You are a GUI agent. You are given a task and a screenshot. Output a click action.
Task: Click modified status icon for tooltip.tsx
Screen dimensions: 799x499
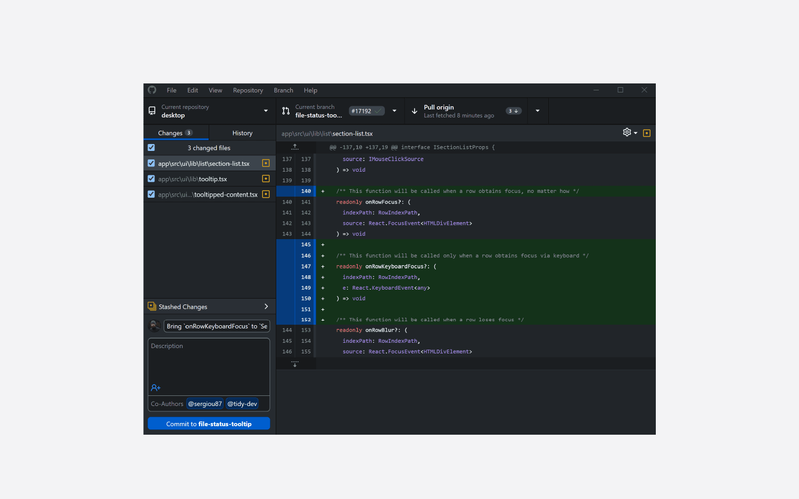coord(266,179)
